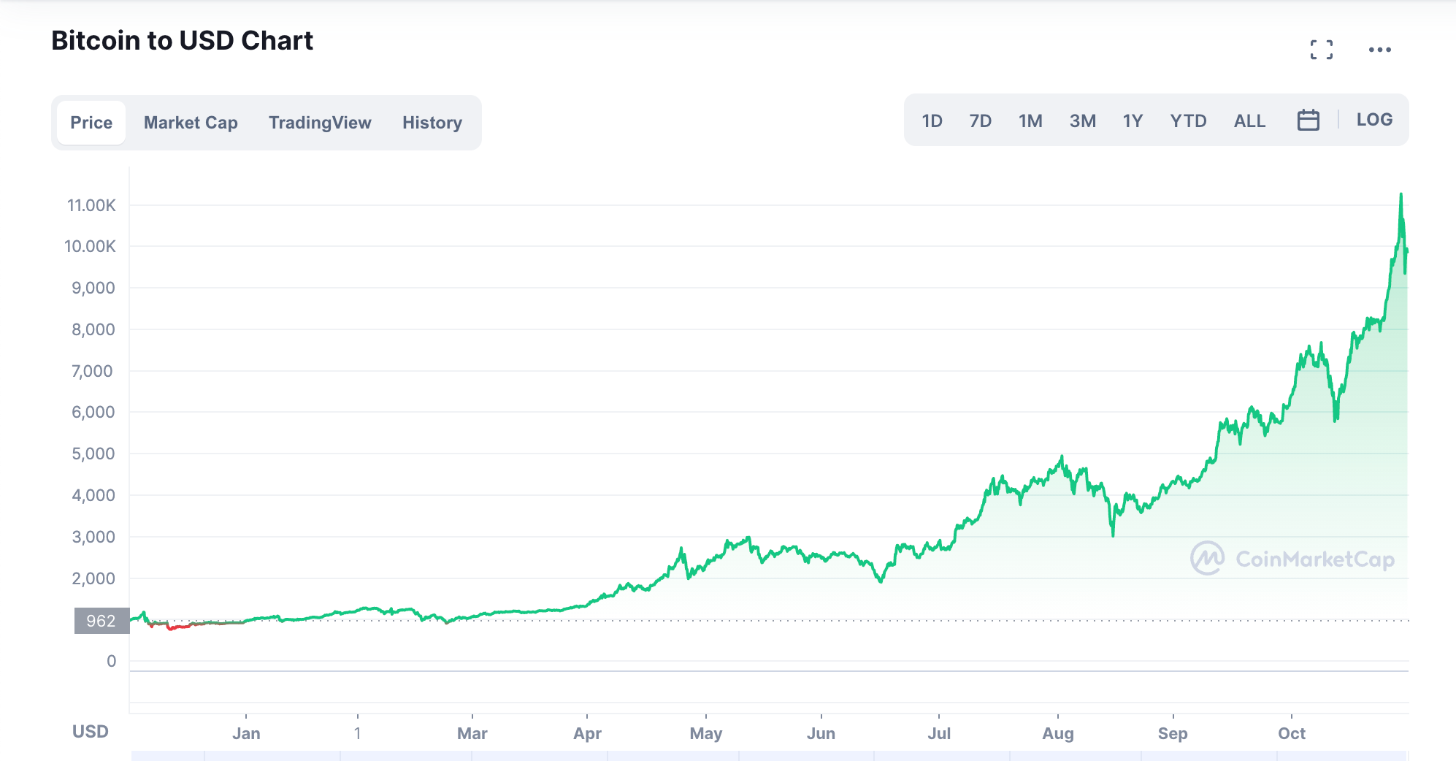Open the chart in fullscreen mode
Image resolution: width=1456 pixels, height=761 pixels.
(1321, 50)
